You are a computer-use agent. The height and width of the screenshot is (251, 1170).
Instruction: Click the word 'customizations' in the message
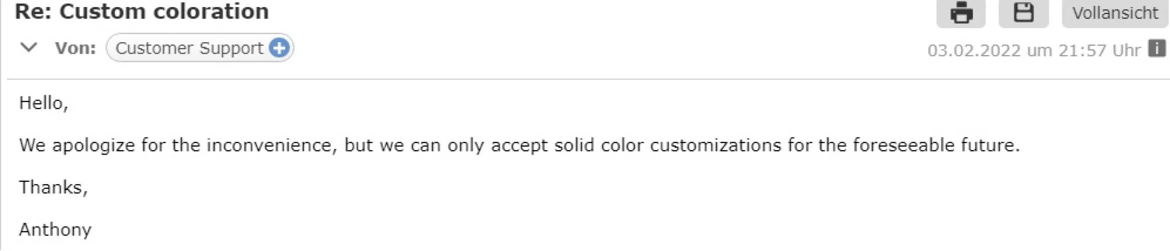pos(716,145)
